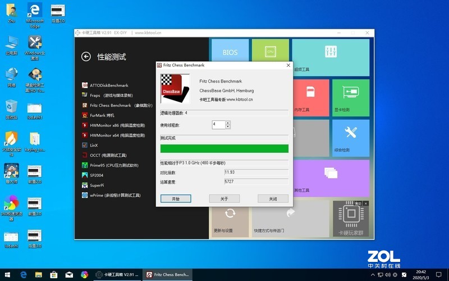The image size is (449, 281).
Task: Select the 后置2.0 desktop file
Action: point(58,13)
